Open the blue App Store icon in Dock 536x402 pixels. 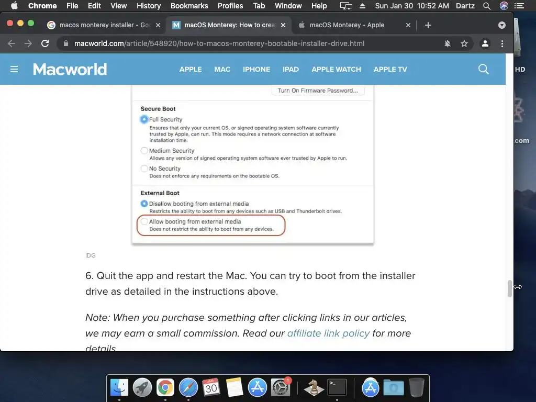click(x=257, y=388)
